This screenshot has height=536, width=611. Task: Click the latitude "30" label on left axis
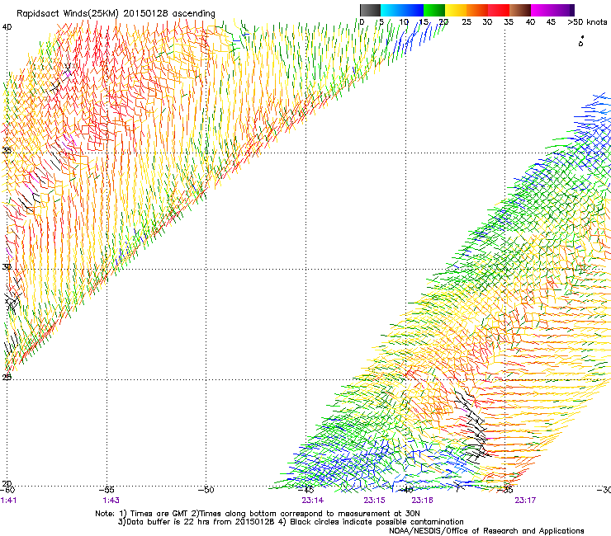click(x=7, y=267)
